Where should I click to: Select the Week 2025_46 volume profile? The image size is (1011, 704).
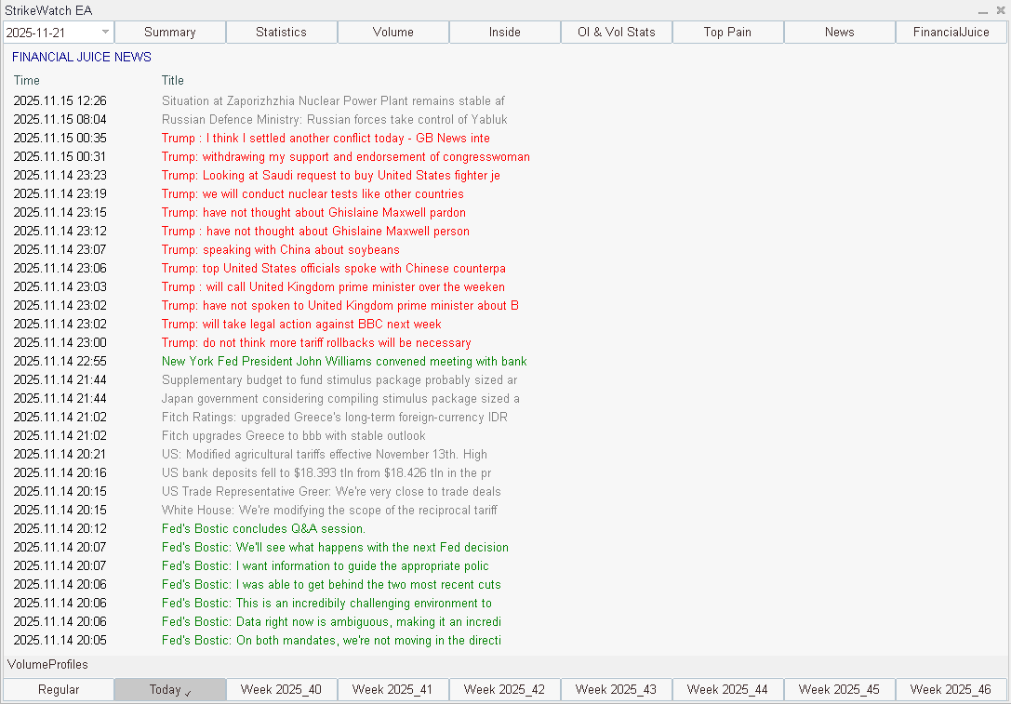pyautogui.click(x=951, y=689)
